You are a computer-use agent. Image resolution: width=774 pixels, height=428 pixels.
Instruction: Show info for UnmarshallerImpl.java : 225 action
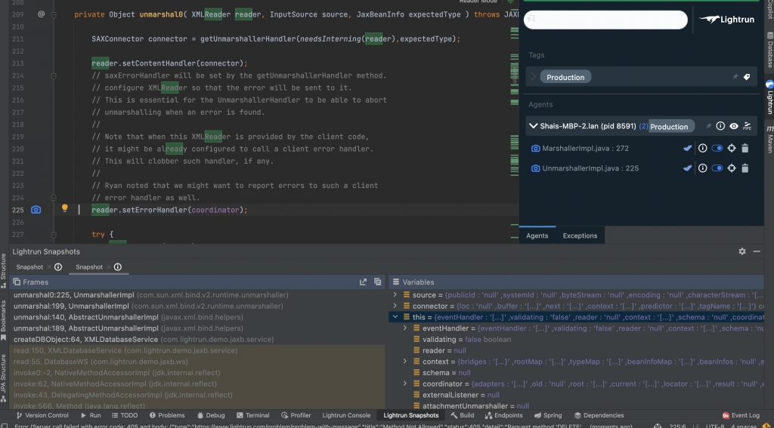702,168
